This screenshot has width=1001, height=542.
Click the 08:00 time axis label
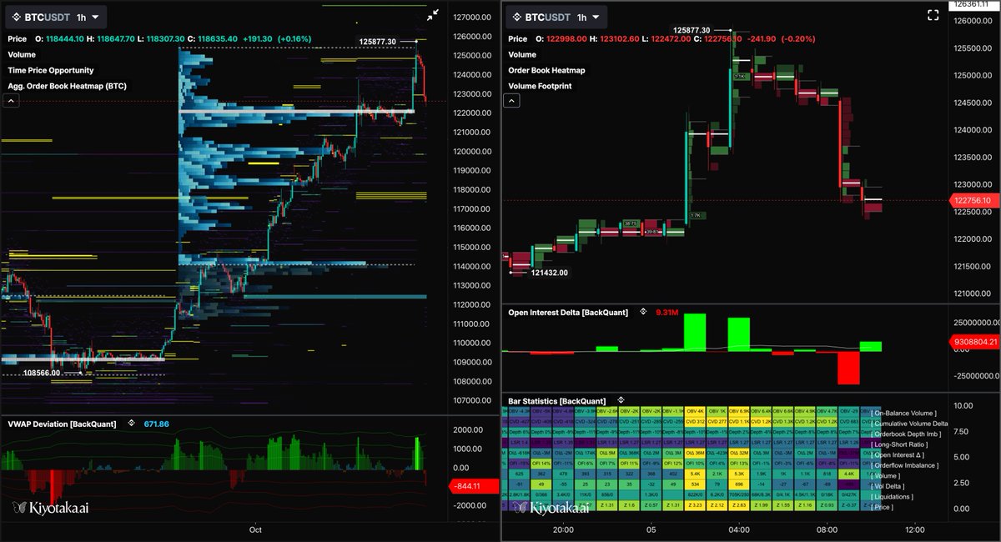click(x=827, y=529)
